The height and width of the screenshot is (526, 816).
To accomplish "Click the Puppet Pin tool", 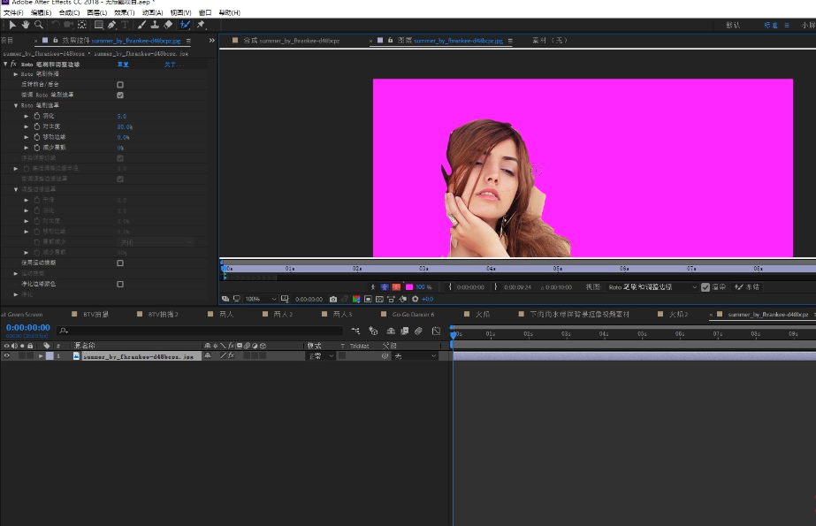I will (201, 26).
